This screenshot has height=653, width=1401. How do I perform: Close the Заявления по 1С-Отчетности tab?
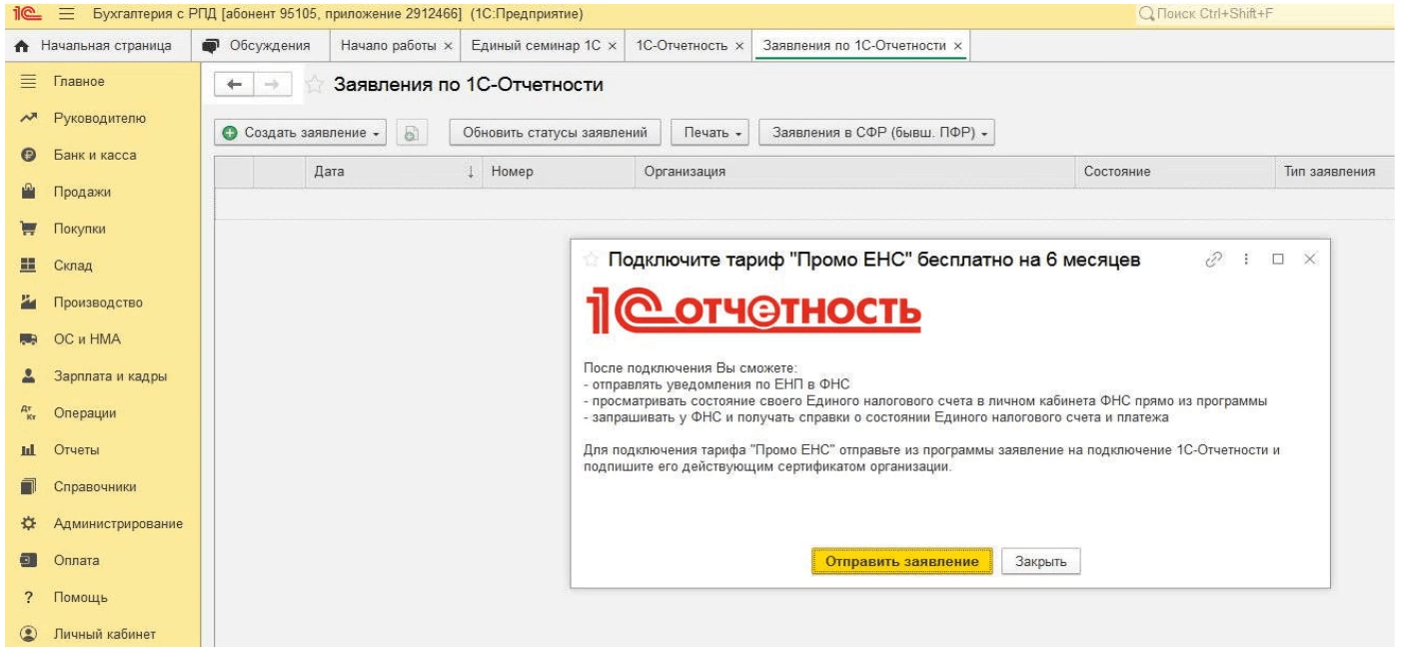click(x=957, y=46)
